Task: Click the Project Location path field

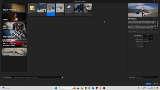Action: (x=36, y=77)
